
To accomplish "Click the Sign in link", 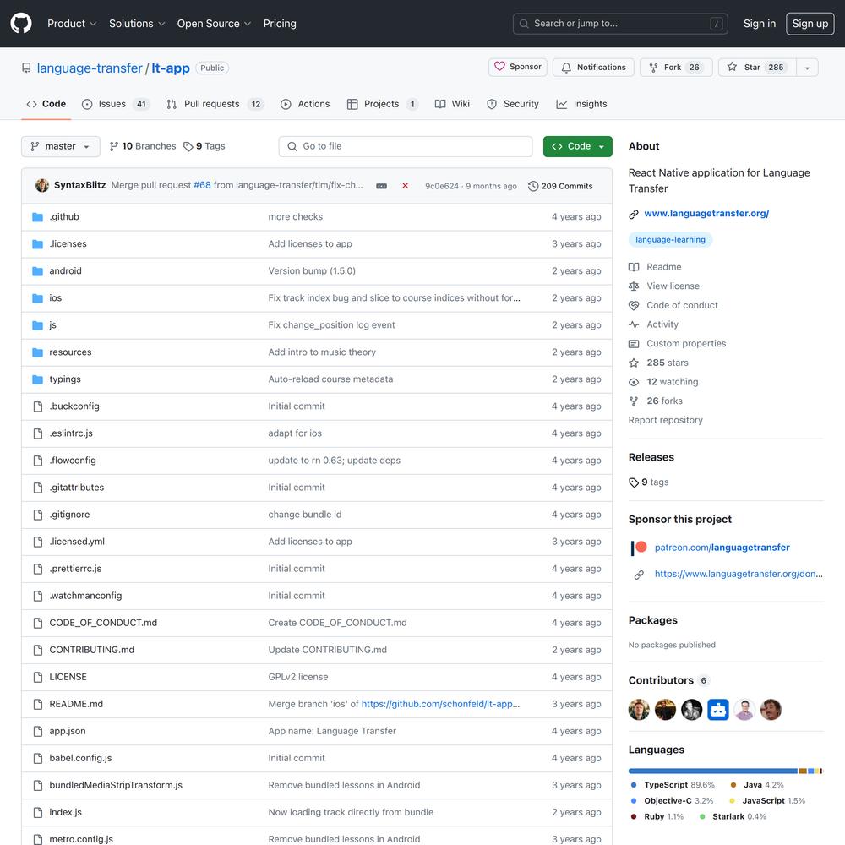I will pyautogui.click(x=759, y=23).
